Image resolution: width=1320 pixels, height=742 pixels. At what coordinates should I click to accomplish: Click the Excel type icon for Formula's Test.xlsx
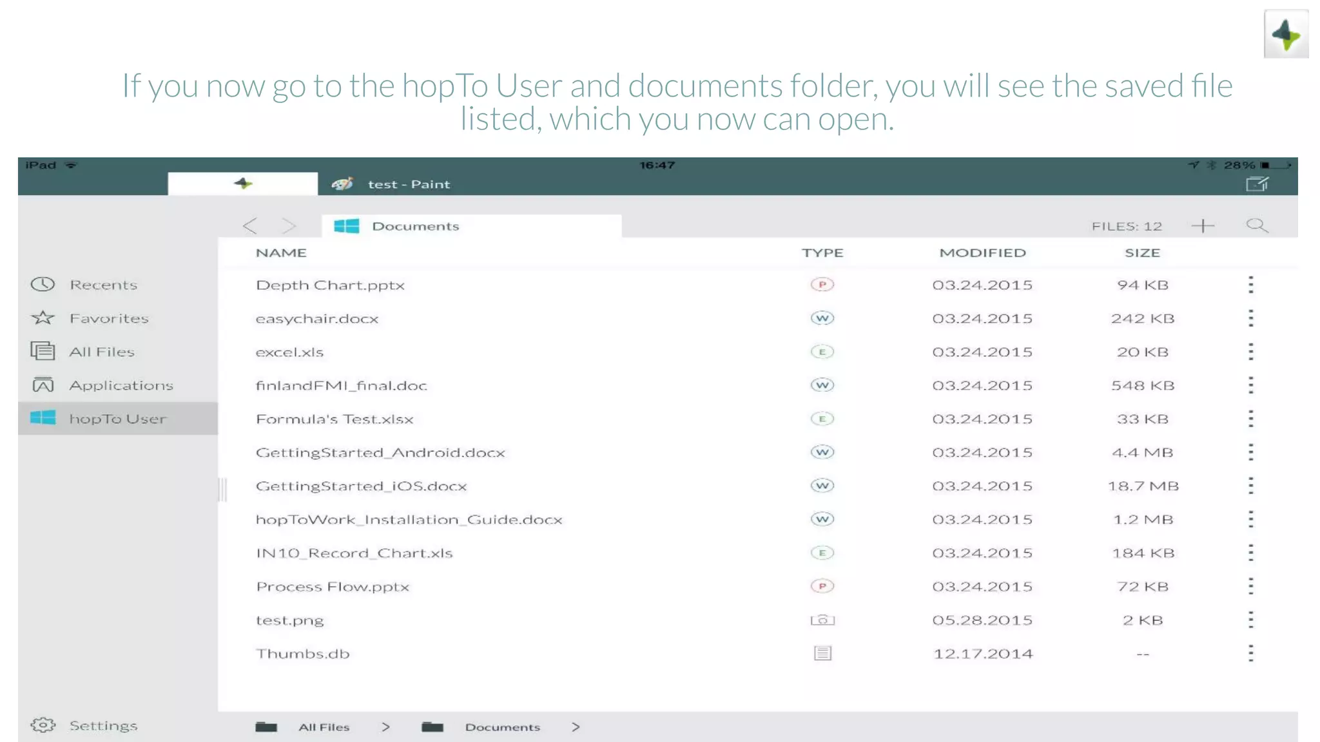tap(822, 419)
